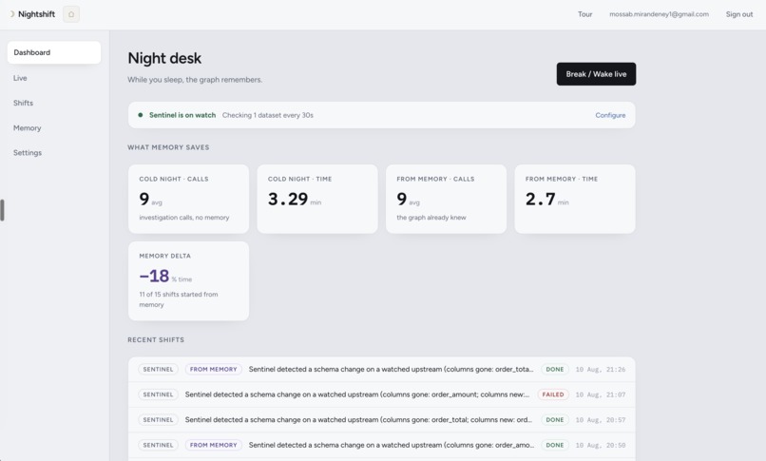766x461 pixels.
Task: Click the FROM MEMORY tag on the 20:50 row
Action: [213, 446]
